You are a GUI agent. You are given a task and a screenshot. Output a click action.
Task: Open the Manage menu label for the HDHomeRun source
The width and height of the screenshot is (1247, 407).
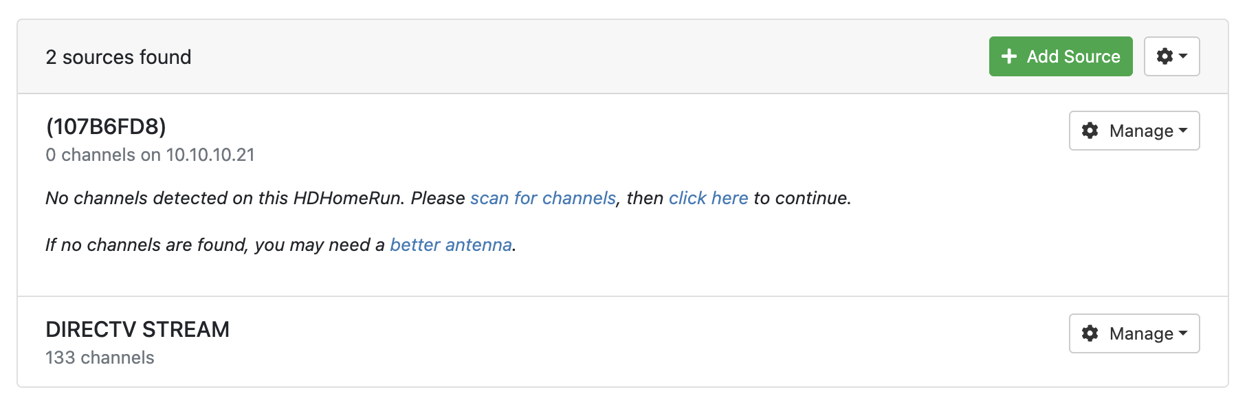pos(1141,131)
